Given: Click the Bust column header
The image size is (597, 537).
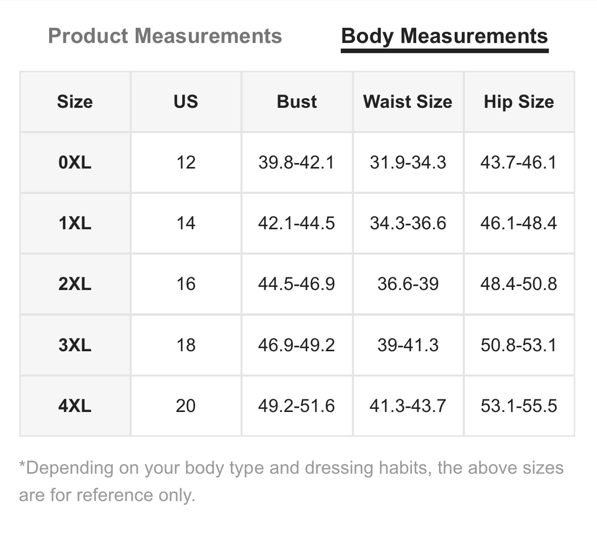Looking at the screenshot, I should 297,102.
